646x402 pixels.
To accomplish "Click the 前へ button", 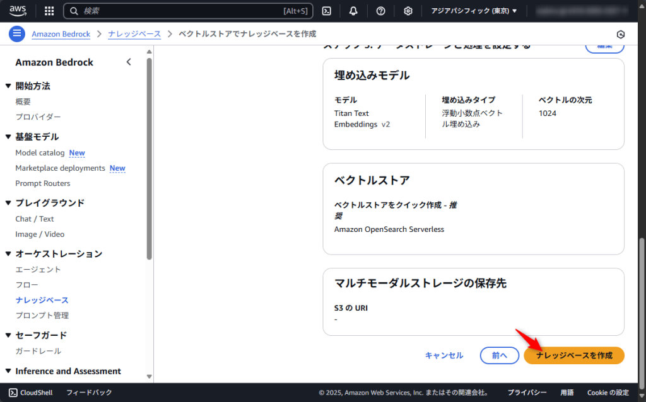I will pyautogui.click(x=500, y=355).
